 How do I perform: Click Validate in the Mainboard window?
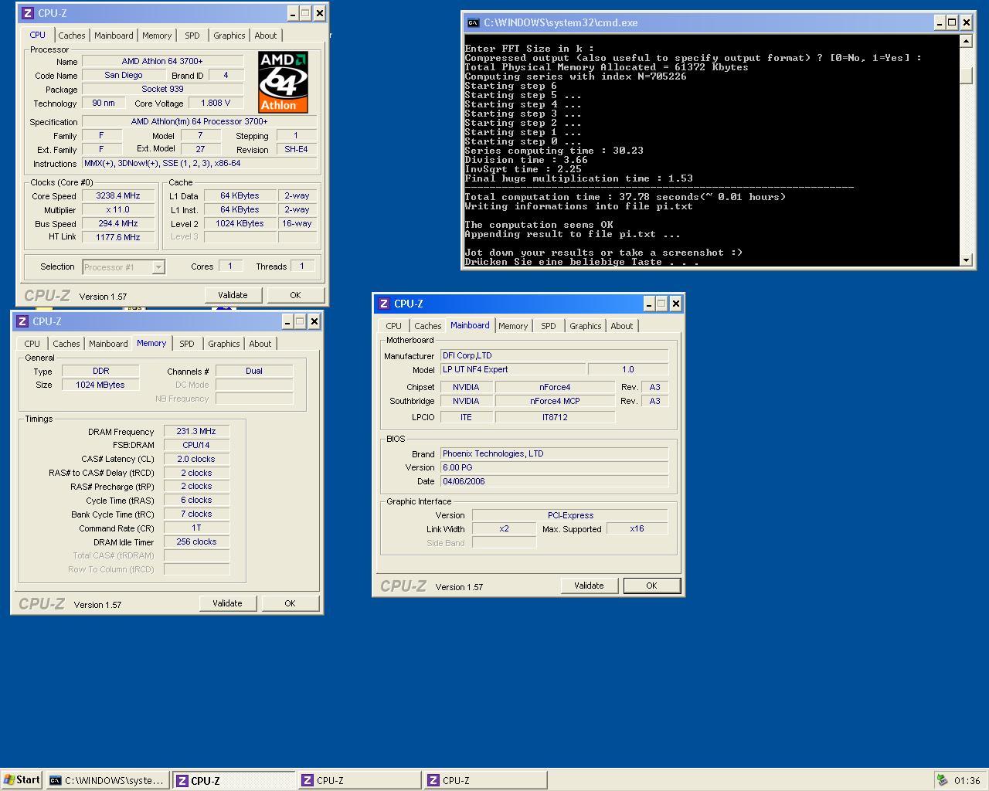589,586
